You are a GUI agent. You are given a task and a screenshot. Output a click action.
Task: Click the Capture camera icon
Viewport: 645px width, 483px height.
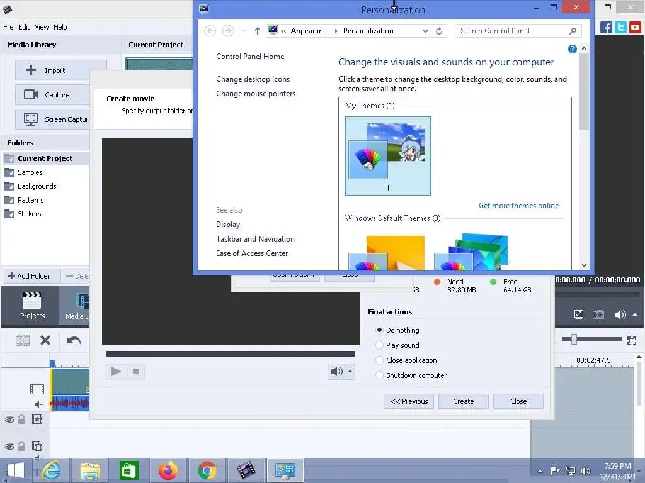point(31,94)
